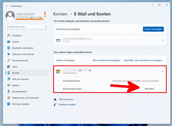Click the Kontoeinstellungen row label
Viewport: 172px width, 126px height.
click(72, 89)
